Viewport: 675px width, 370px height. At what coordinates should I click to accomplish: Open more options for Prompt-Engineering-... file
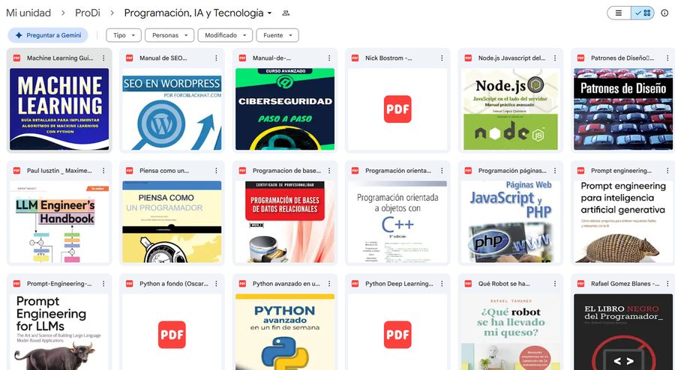click(x=103, y=284)
